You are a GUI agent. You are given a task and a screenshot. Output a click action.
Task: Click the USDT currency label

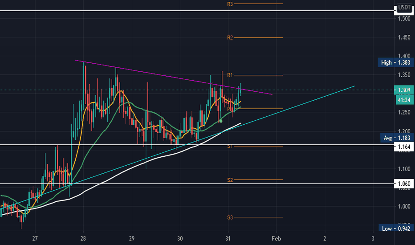(404, 8)
